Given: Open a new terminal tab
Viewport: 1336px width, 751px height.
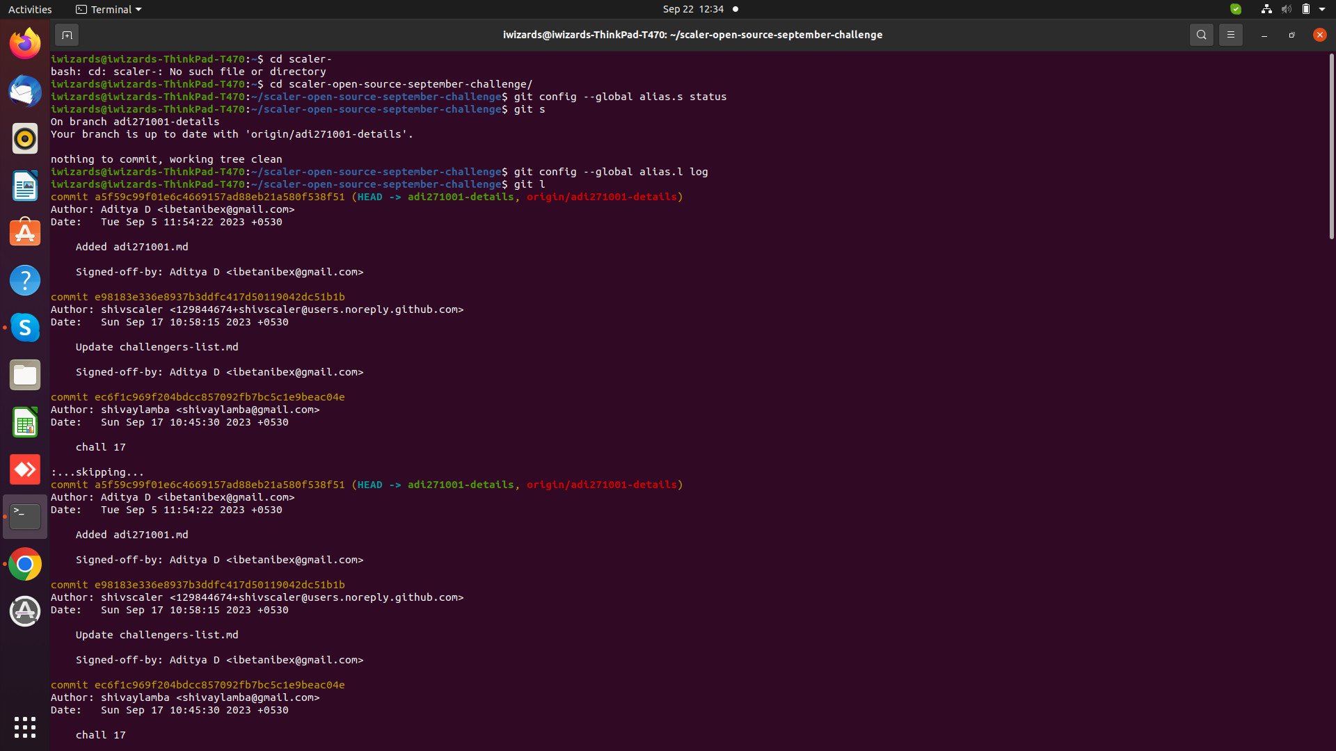Looking at the screenshot, I should pos(67,35).
